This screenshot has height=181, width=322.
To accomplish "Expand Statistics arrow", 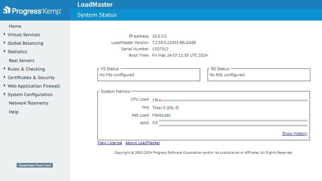I will [4, 51].
